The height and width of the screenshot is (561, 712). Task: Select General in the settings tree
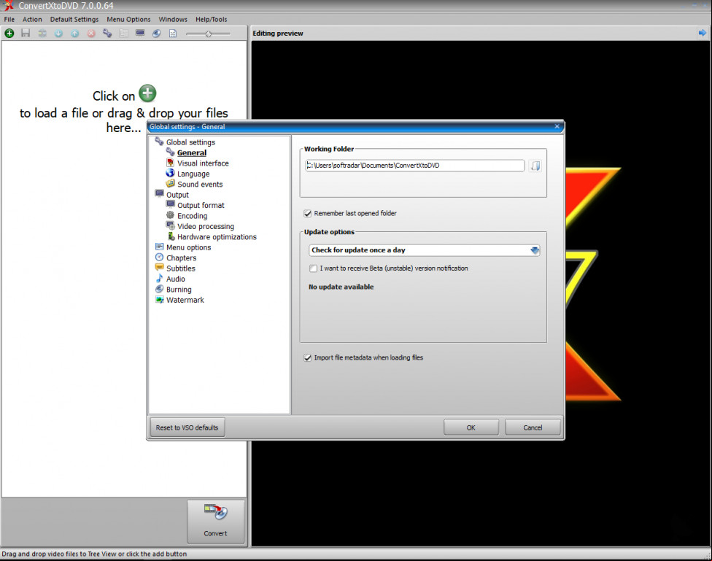coord(192,152)
